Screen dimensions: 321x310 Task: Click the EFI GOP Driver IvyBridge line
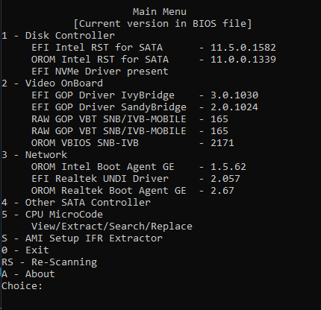(x=145, y=95)
